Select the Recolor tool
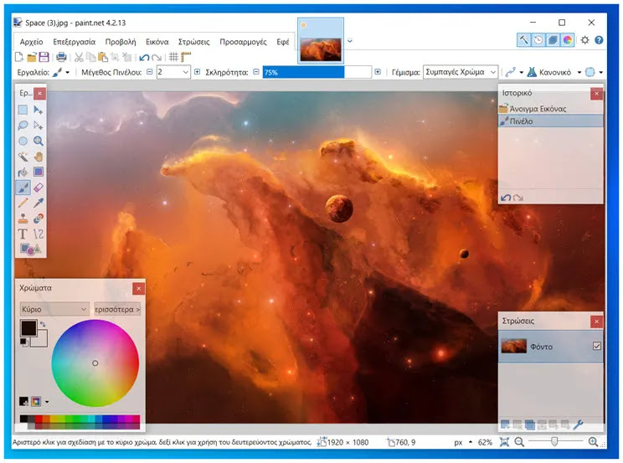 [39, 219]
